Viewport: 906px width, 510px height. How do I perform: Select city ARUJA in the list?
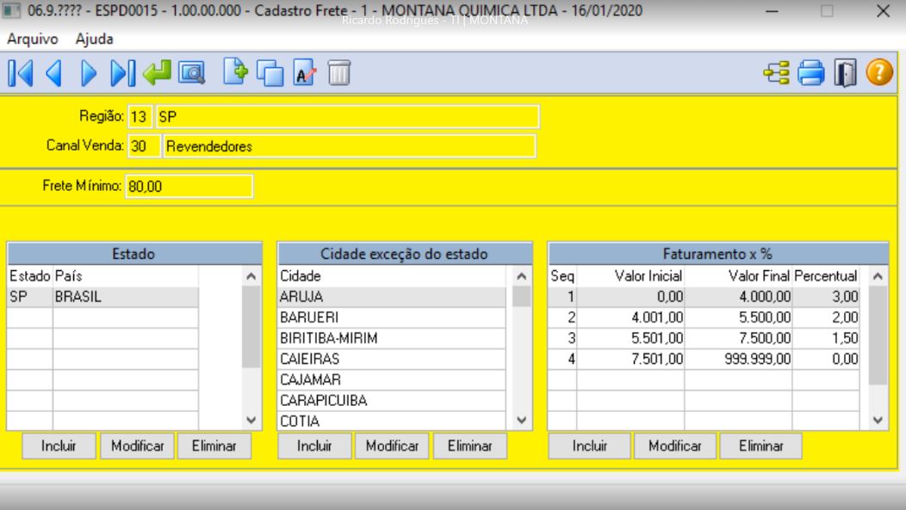point(392,297)
